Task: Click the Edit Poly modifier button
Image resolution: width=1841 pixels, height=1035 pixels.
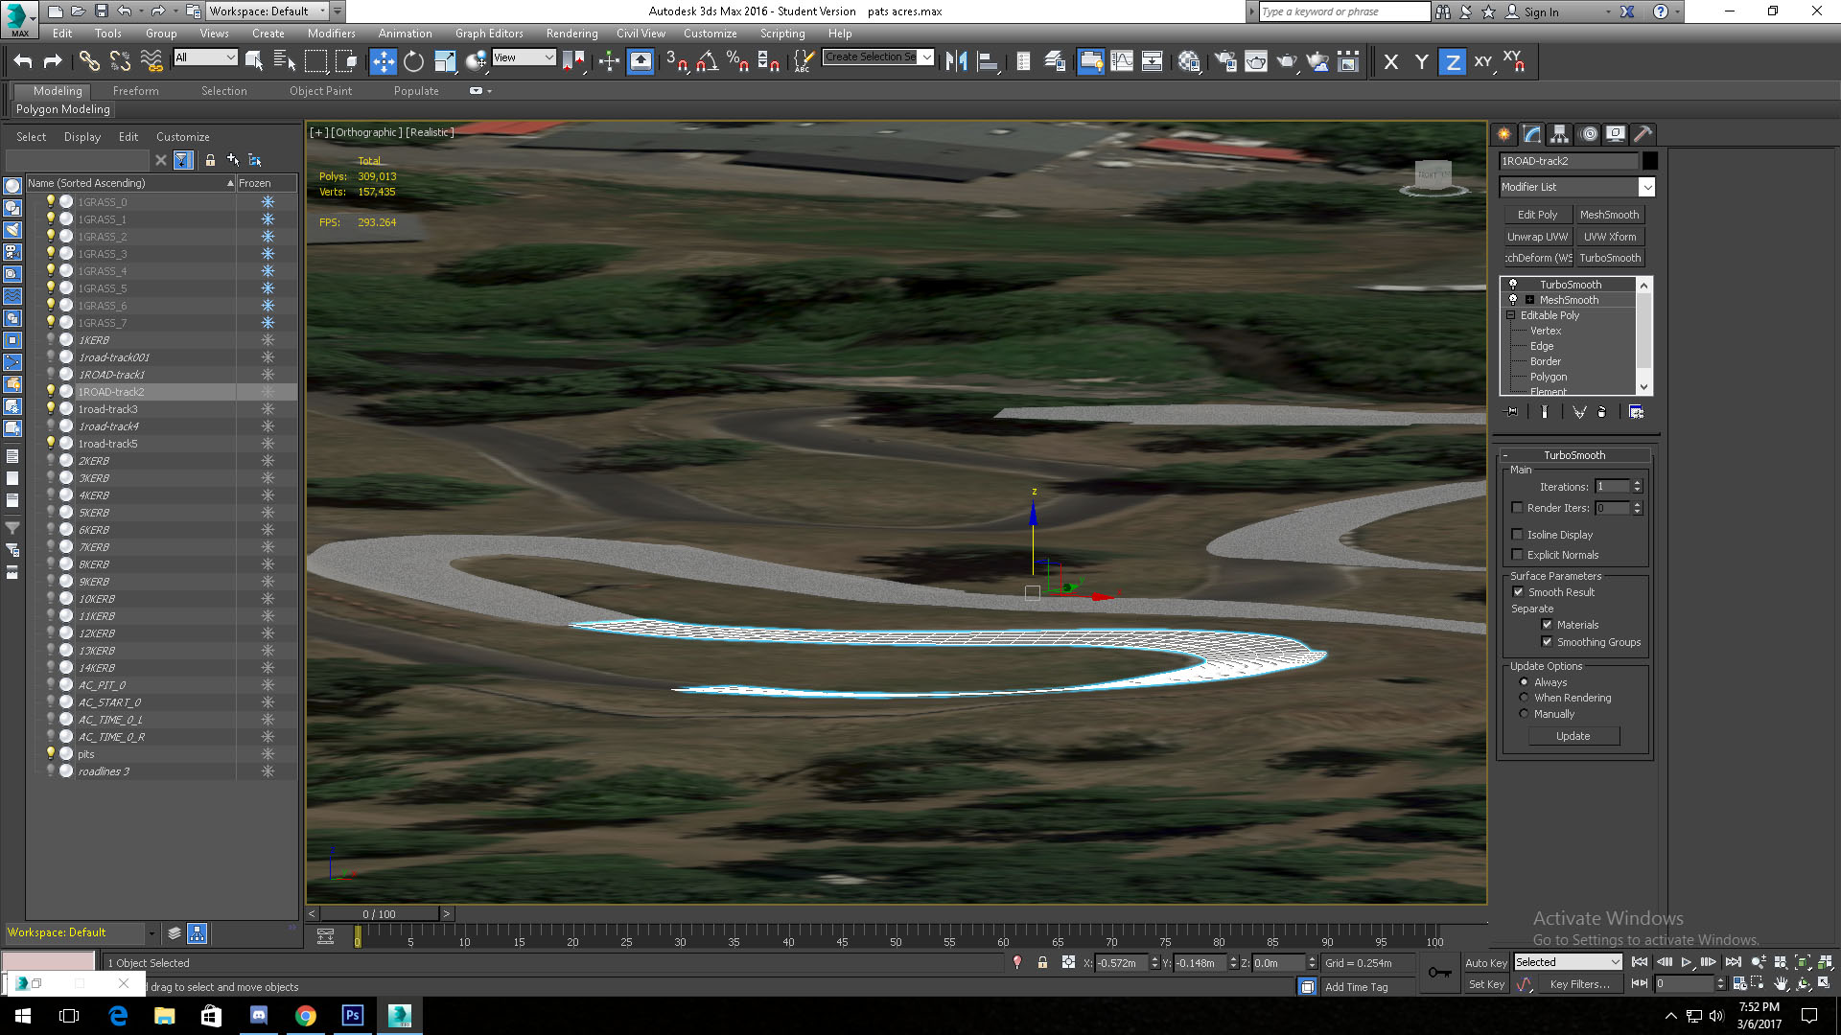Action: [x=1537, y=215]
